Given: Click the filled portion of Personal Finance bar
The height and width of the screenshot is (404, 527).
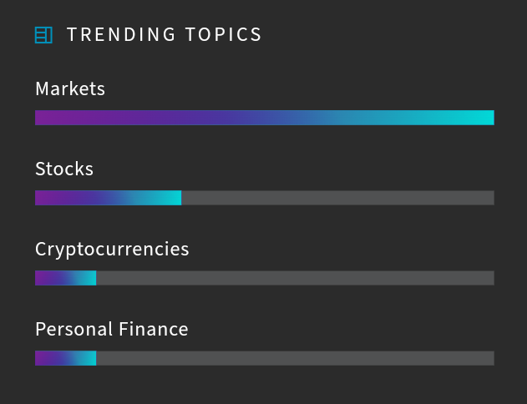Looking at the screenshot, I should click(x=65, y=358).
